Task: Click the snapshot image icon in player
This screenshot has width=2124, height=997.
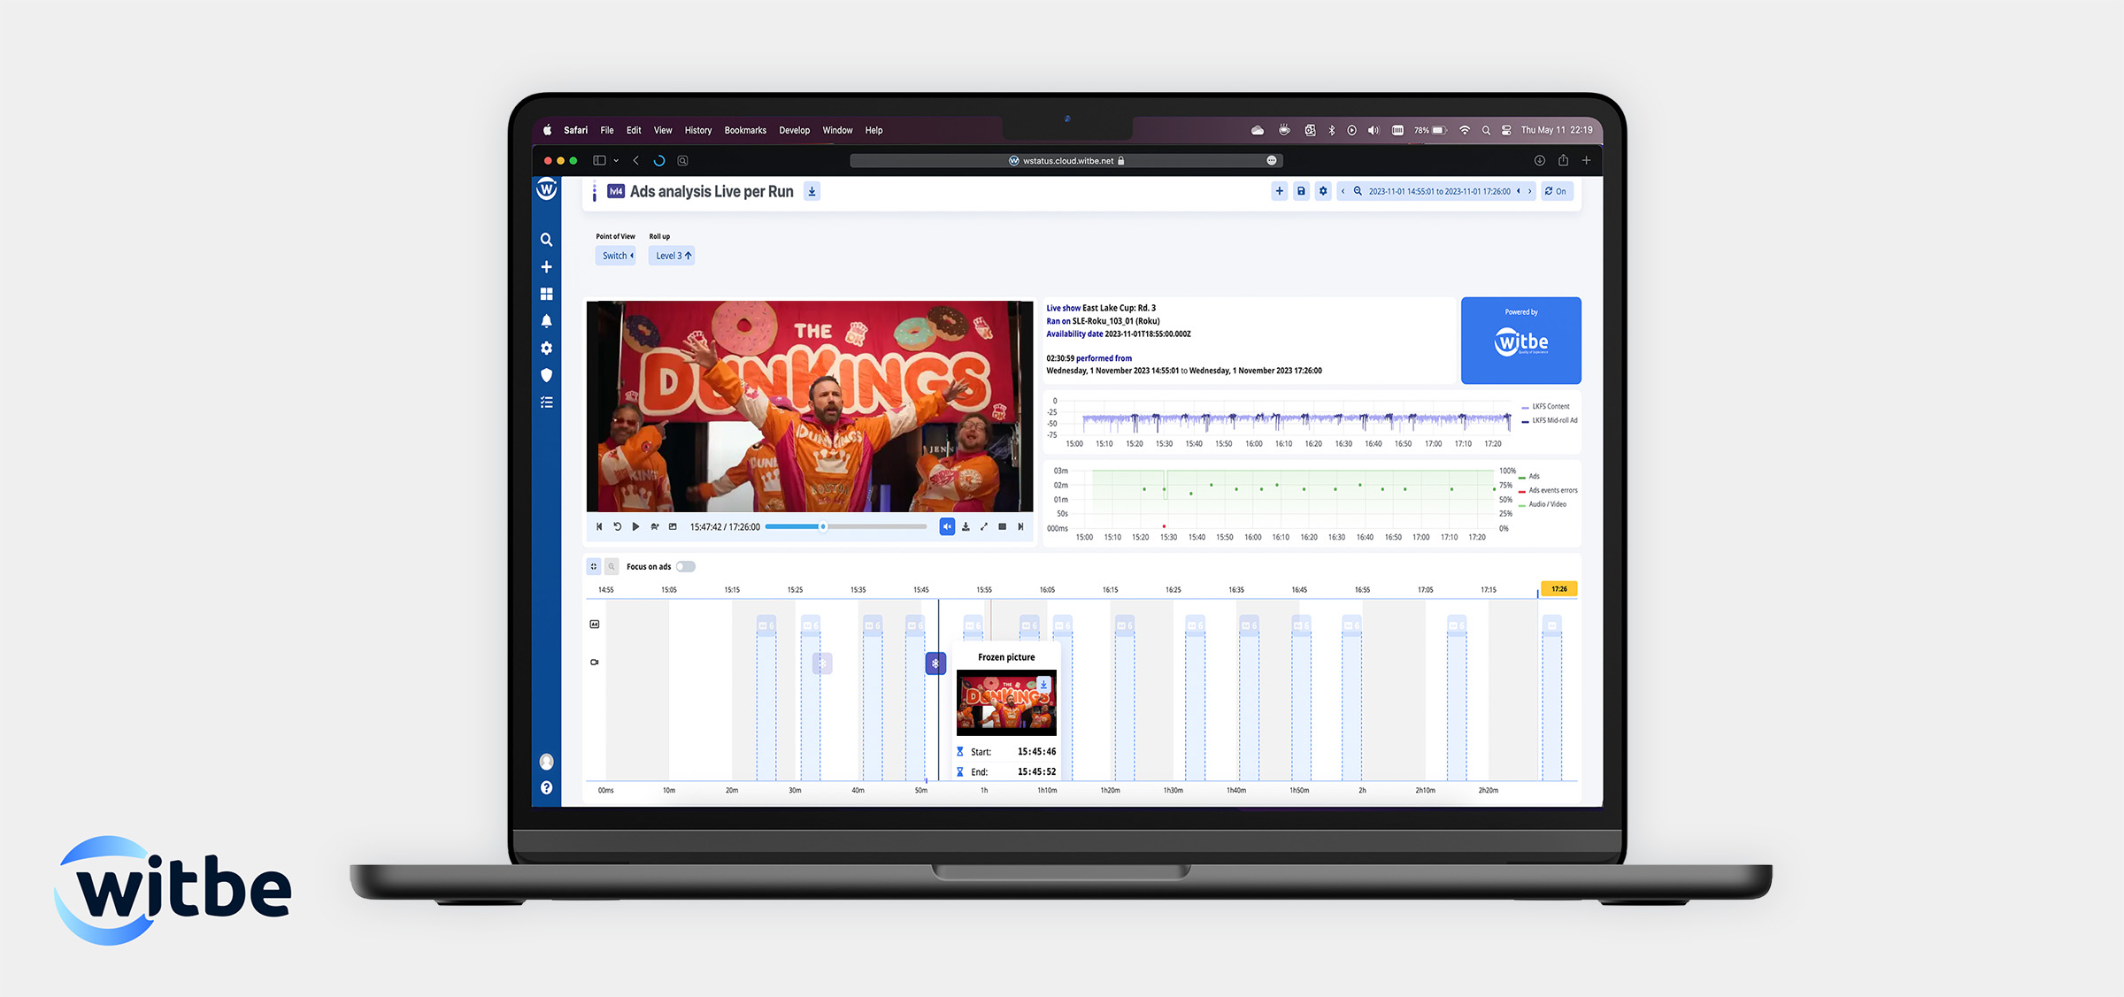Action: pyautogui.click(x=673, y=526)
